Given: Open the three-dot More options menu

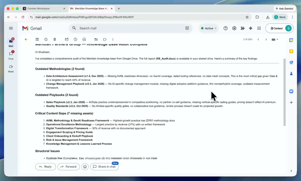Looking at the screenshot, I should pyautogui.click(x=113, y=39).
